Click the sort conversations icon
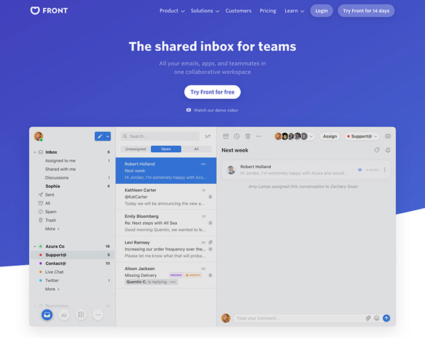425x338 pixels. [208, 136]
